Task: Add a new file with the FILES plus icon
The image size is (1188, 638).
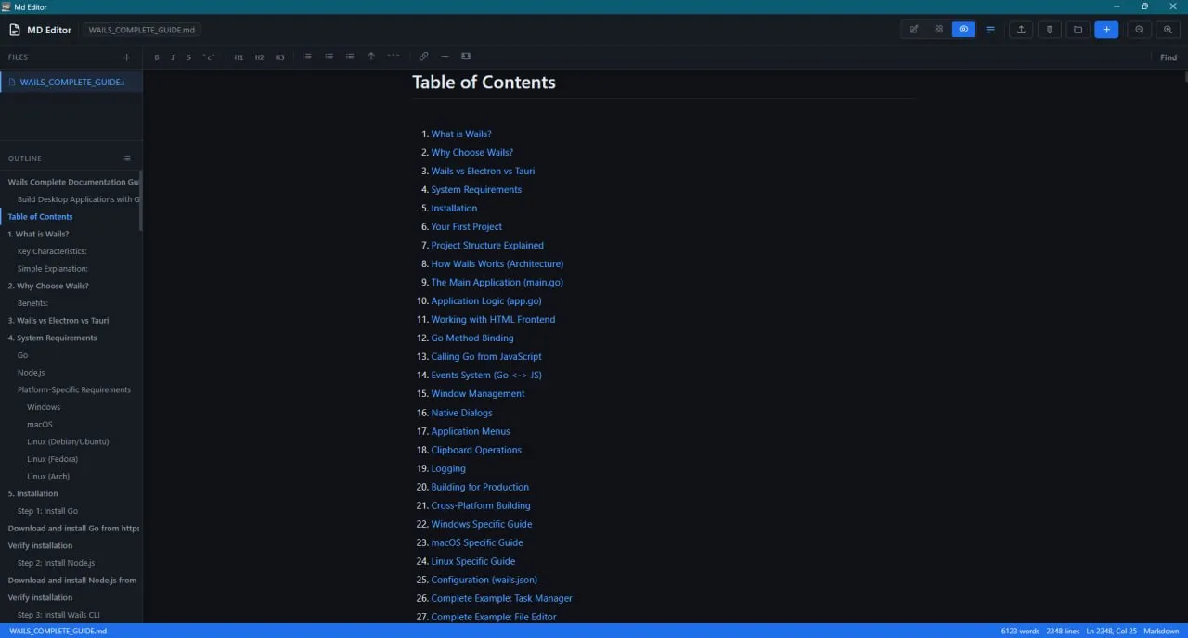Action: pos(127,57)
